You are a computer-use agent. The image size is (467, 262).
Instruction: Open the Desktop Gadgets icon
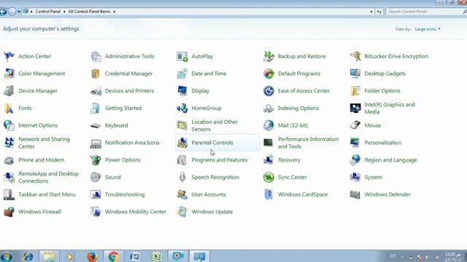tap(355, 74)
